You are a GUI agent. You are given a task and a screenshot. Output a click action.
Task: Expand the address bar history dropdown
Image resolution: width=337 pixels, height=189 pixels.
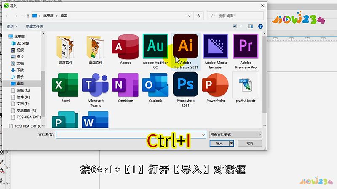pos(189,16)
